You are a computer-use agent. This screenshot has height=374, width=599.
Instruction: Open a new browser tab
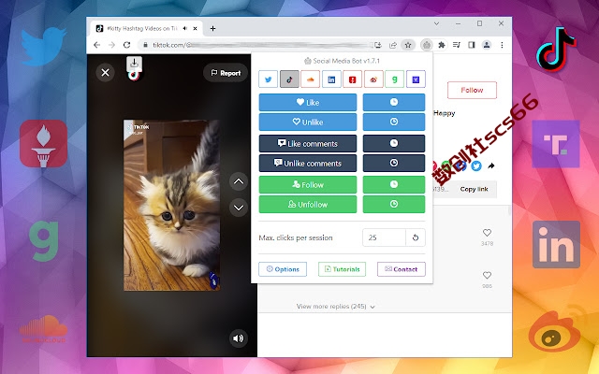(x=212, y=29)
